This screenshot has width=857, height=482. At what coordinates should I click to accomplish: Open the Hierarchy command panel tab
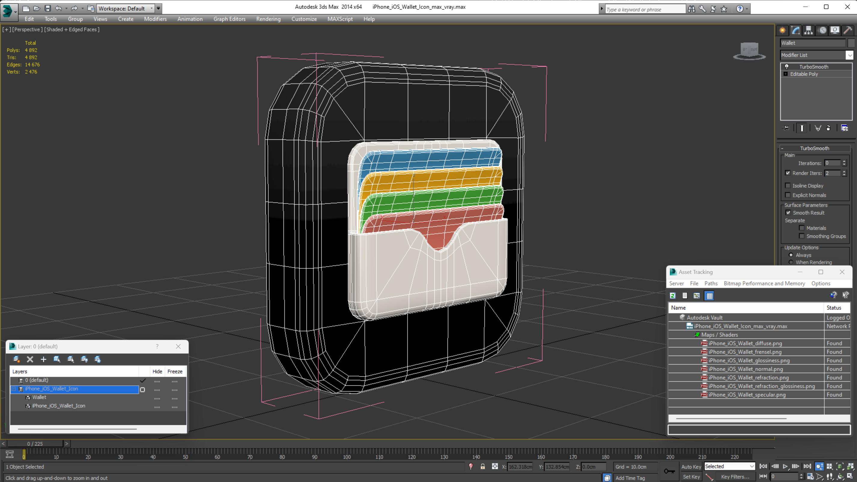click(808, 30)
